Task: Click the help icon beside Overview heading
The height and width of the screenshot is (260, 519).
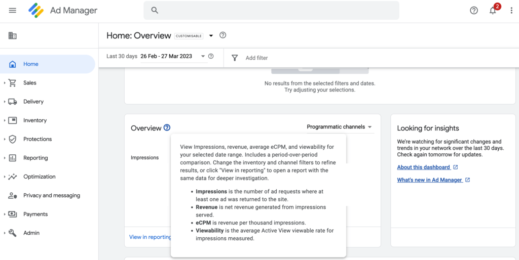Action: [167, 128]
